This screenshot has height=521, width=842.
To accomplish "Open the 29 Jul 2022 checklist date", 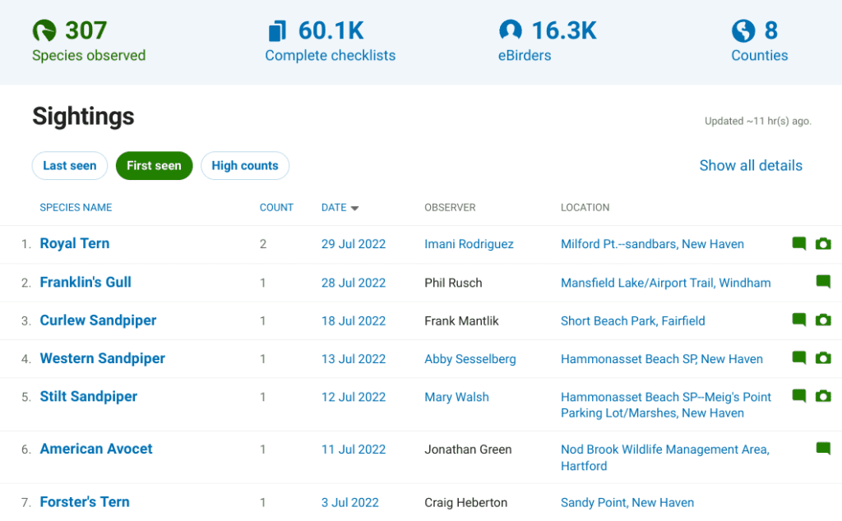I will [354, 244].
